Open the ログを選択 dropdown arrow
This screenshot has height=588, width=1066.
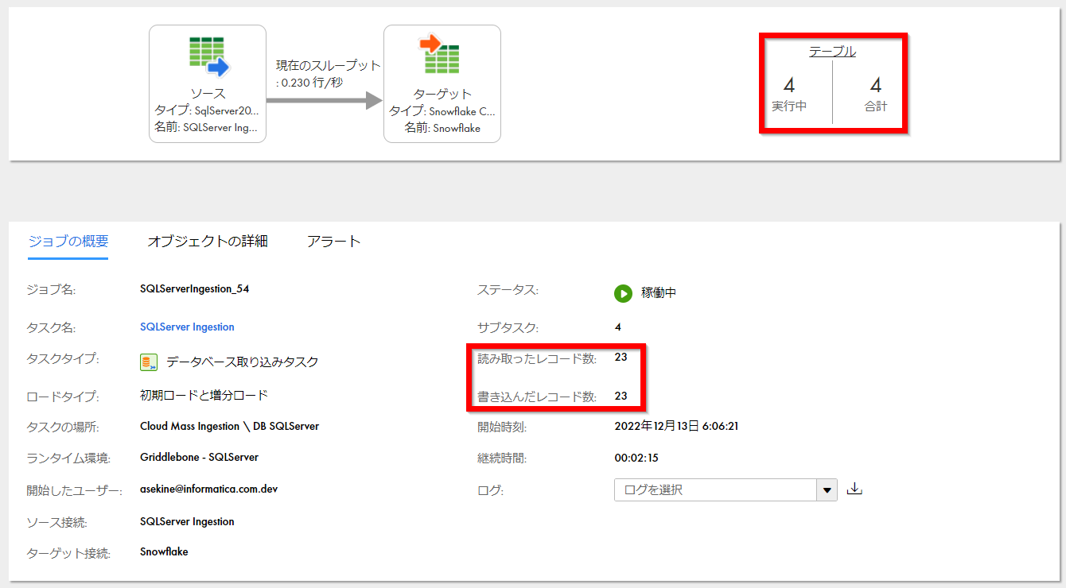pyautogui.click(x=827, y=490)
